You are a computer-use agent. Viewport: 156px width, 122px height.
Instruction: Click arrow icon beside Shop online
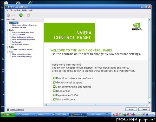click(54, 91)
